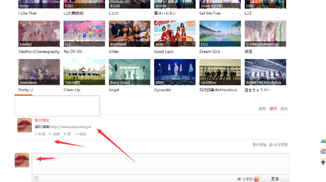Click 色片网址 account name beside 帐号管理
Image resolution: width=326 pixels, height=182 pixels.
259,145
